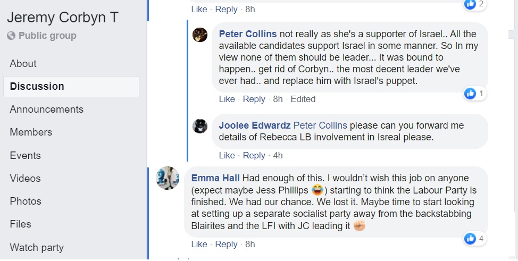Open the Watch party section

click(37, 247)
